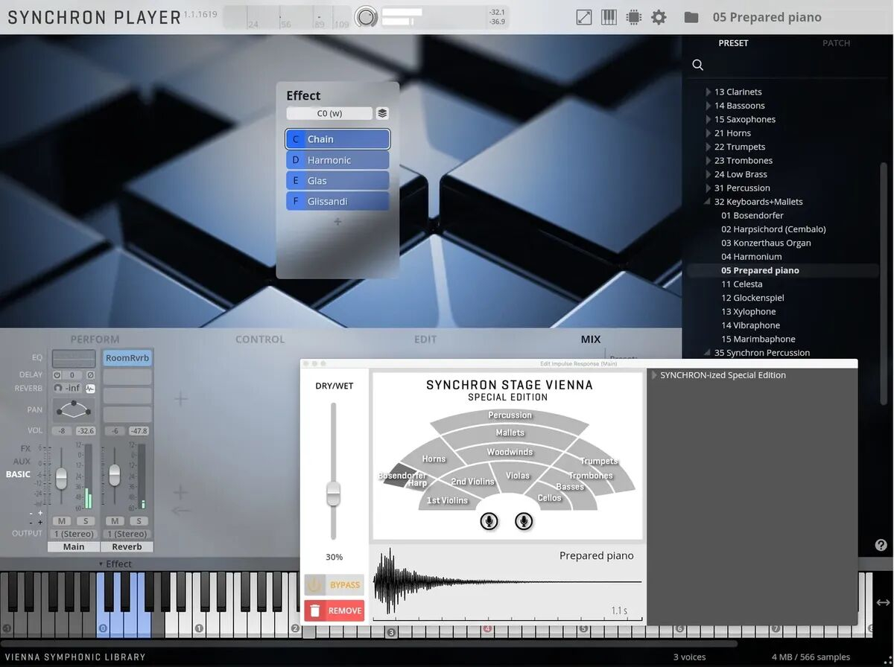Toggle the piano keyboard view icon
Image resolution: width=894 pixels, height=667 pixels.
[x=609, y=17]
